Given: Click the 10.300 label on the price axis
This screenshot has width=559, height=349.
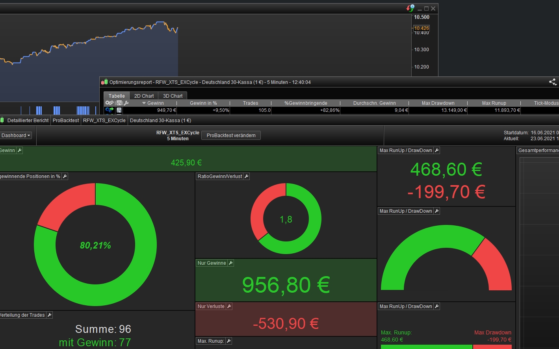Looking at the screenshot, I should 422,50.
